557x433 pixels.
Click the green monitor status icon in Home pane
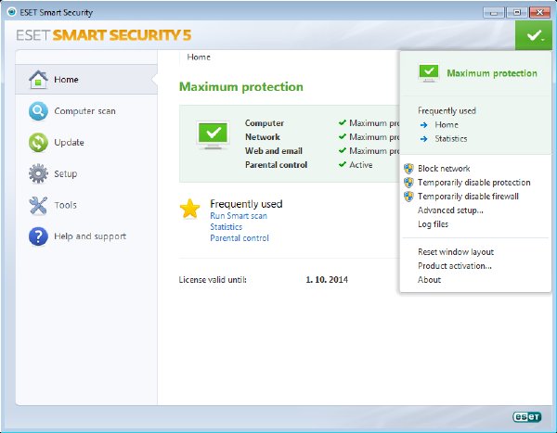click(213, 134)
